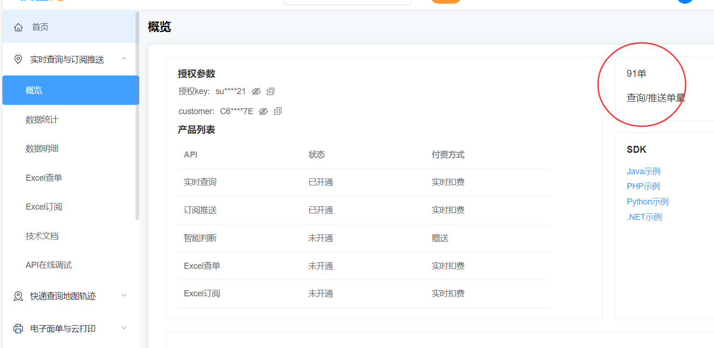Open the Java示例 SDK link

643,171
